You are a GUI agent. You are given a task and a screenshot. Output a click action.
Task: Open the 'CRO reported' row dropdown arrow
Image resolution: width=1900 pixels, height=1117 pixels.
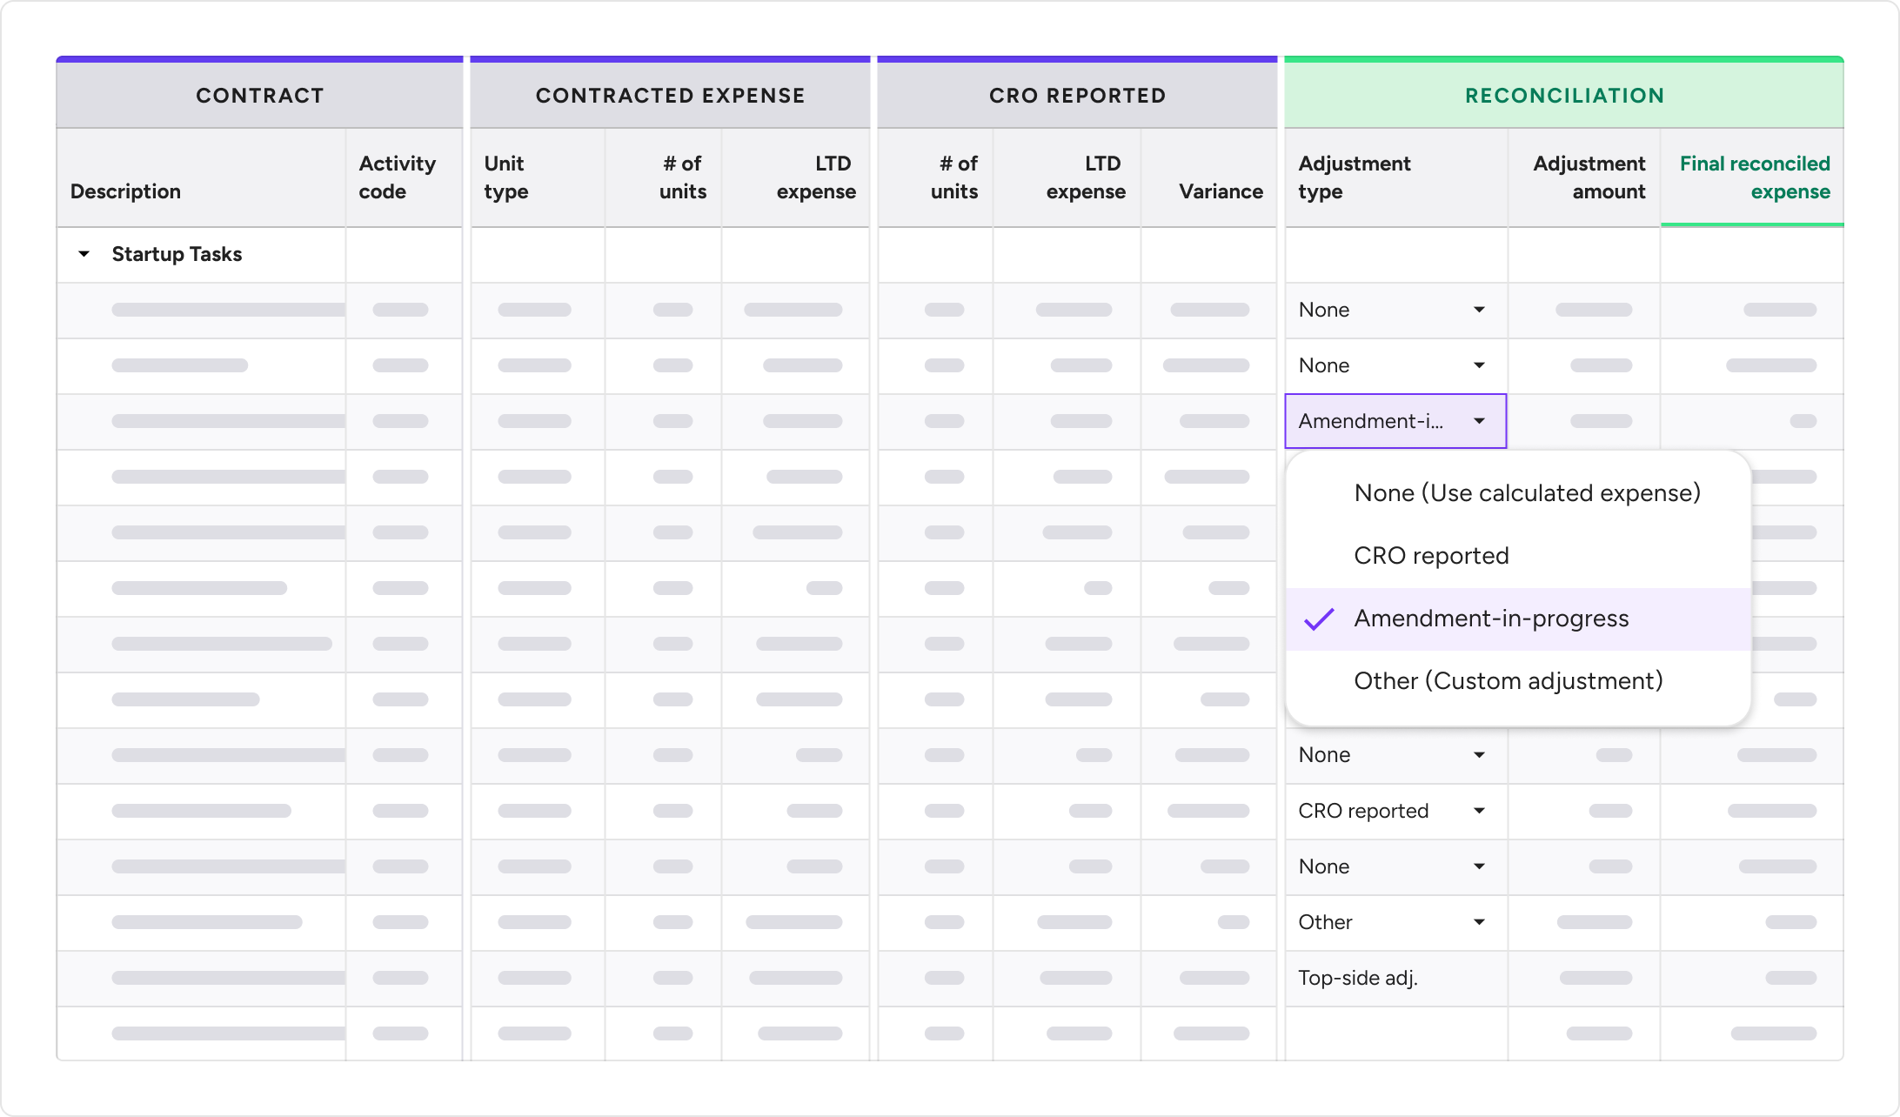click(1479, 811)
